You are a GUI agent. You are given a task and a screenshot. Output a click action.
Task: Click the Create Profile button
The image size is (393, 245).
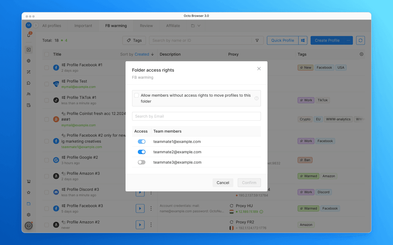327,40
